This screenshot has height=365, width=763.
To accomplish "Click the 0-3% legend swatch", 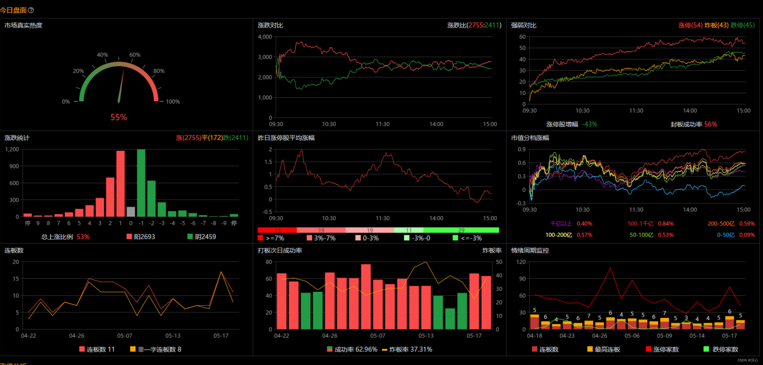I will [358, 238].
